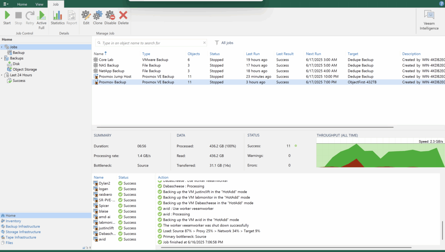
Task: Clear the search field
Action: pyautogui.click(x=204, y=43)
